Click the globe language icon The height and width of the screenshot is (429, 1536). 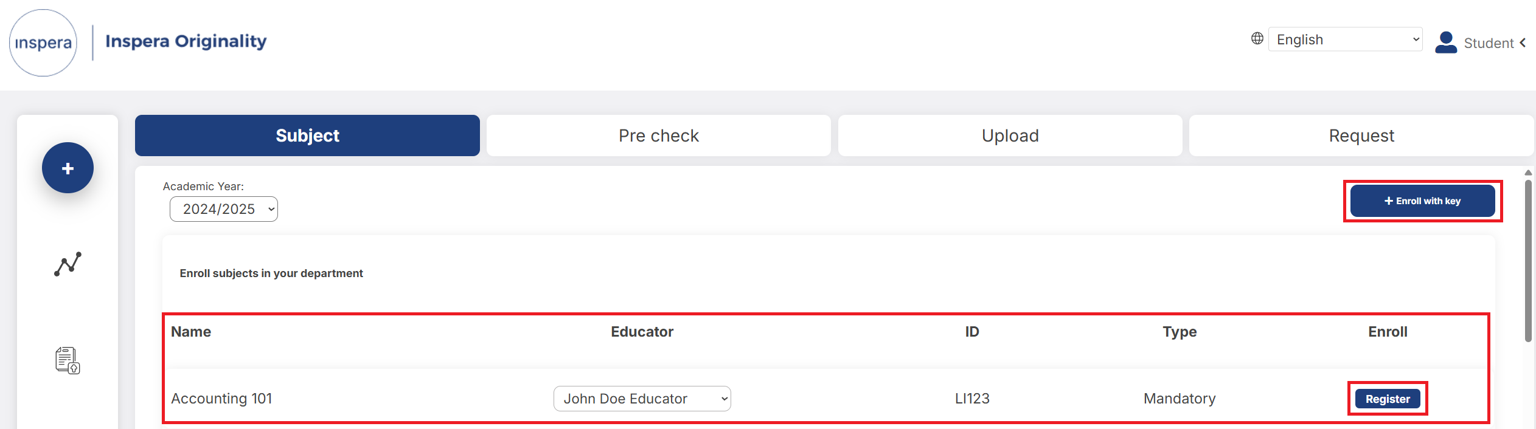[1257, 39]
